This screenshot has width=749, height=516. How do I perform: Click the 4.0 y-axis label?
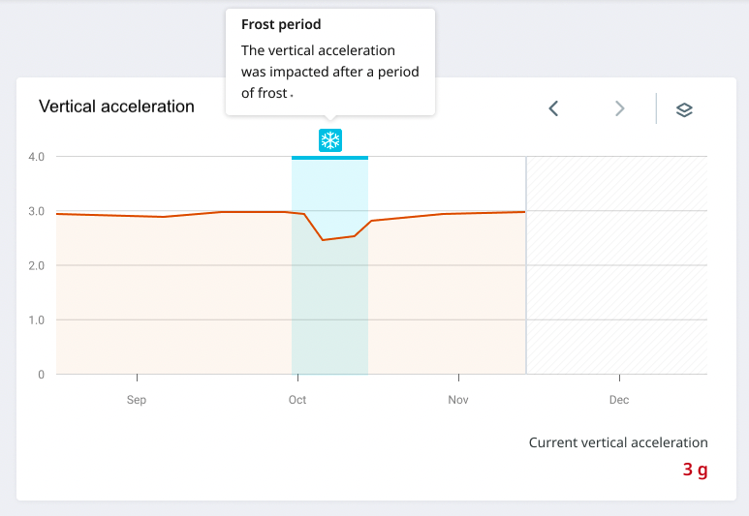click(37, 157)
